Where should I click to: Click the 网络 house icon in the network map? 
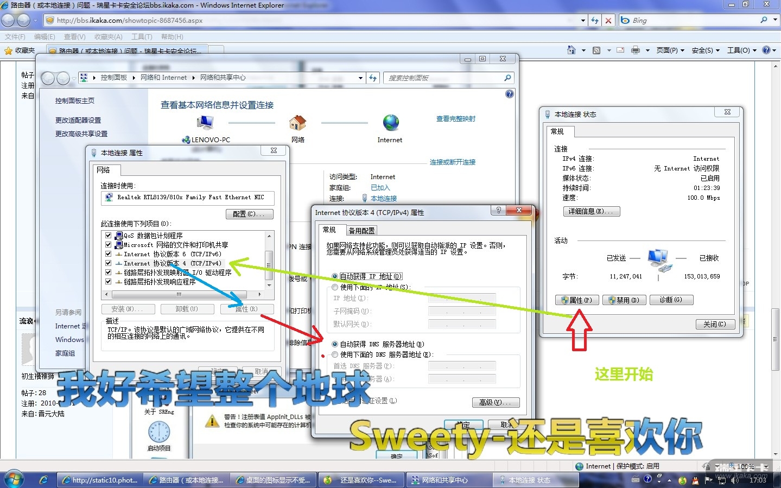(297, 123)
